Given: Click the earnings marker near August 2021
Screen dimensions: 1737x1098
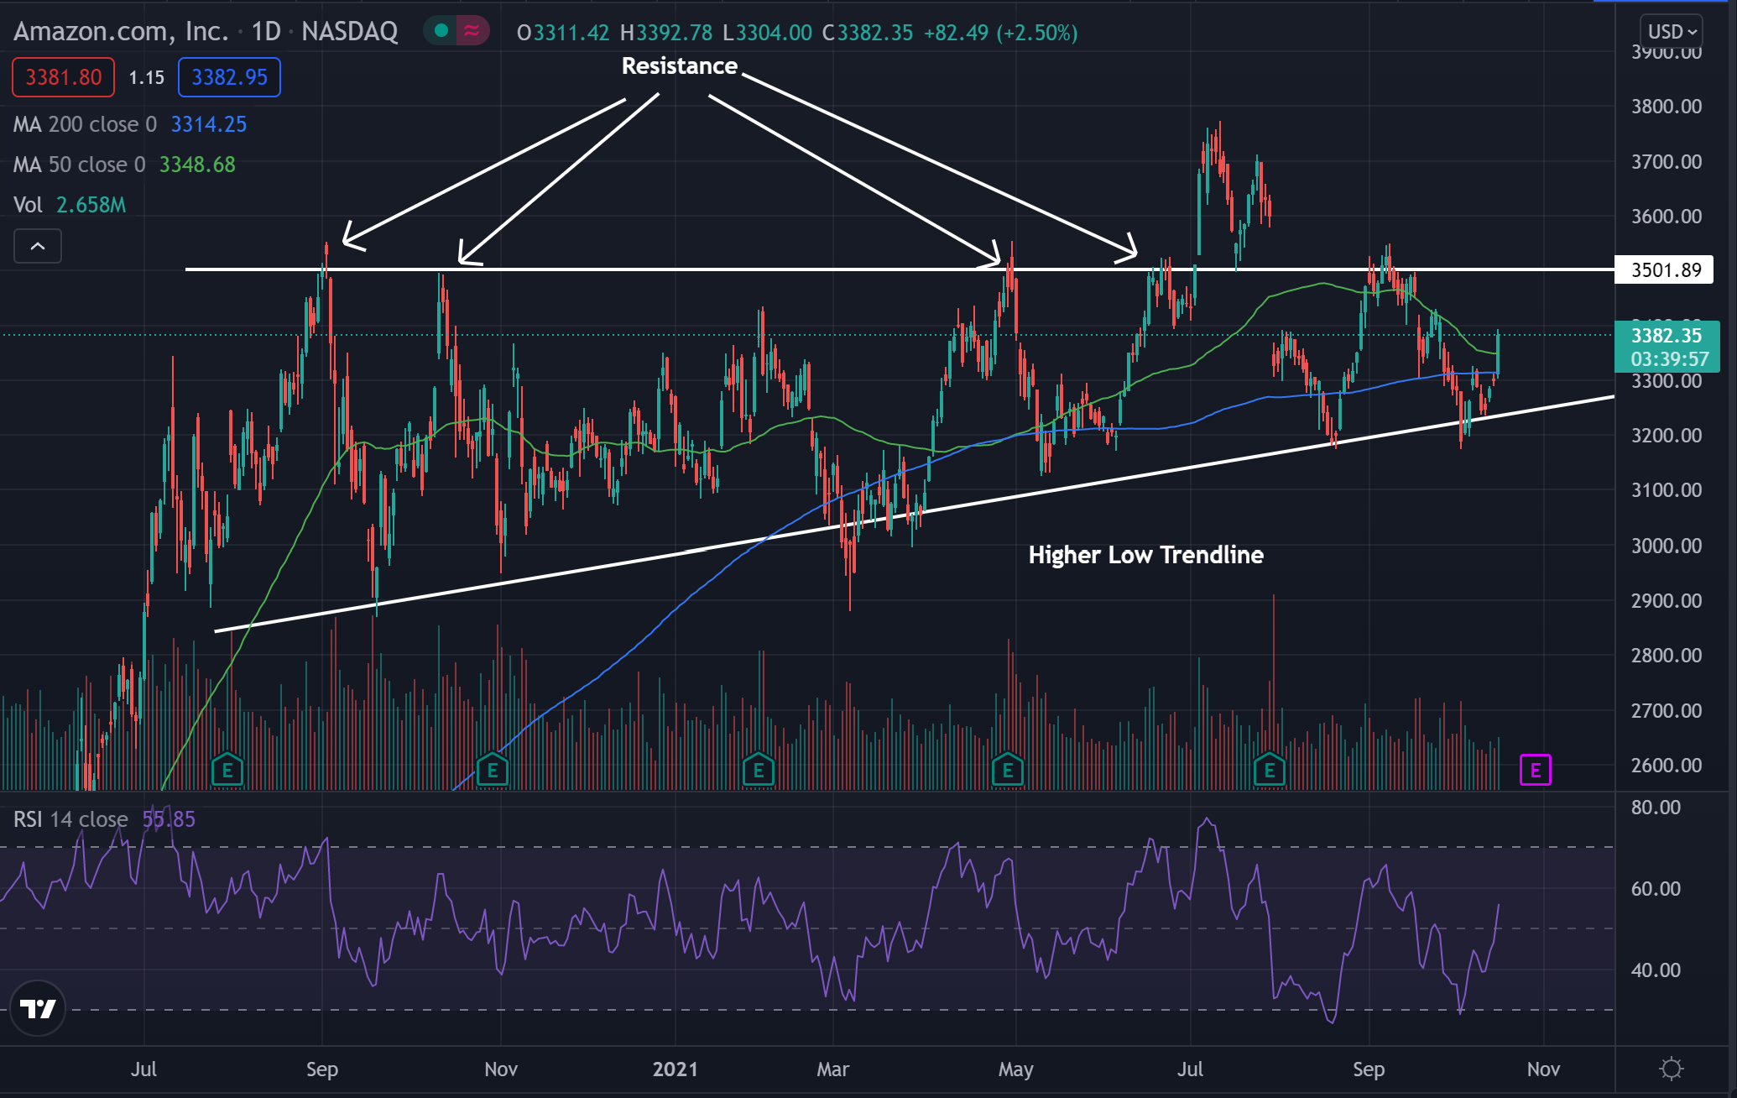Looking at the screenshot, I should (1270, 769).
